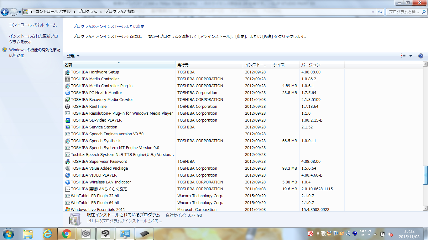Expand the address bar history dropdown
The height and width of the screenshot is (240, 428).
(373, 12)
